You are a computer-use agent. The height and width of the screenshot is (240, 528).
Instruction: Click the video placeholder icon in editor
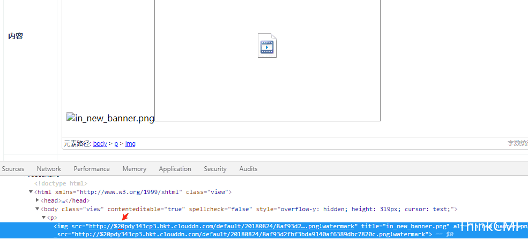tap(267, 45)
